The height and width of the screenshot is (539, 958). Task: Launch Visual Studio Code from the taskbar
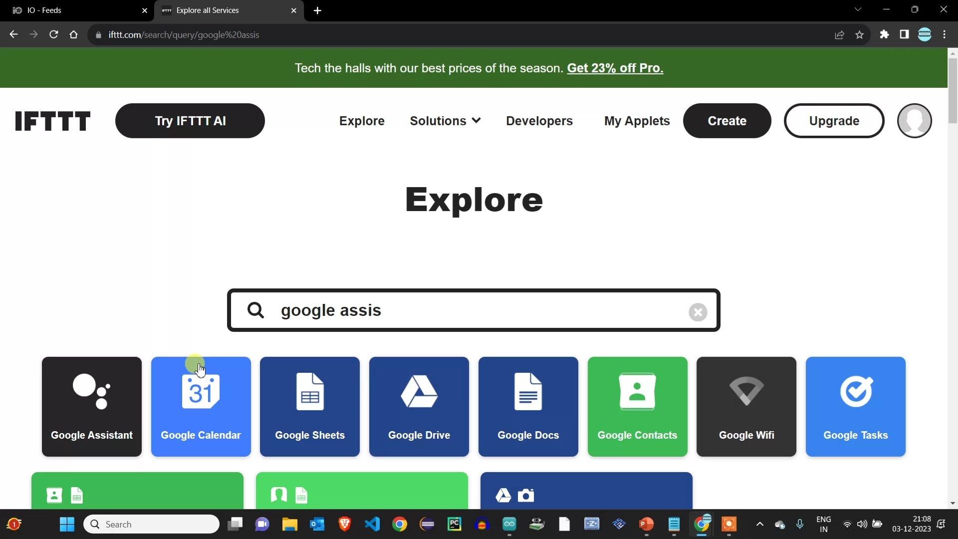pyautogui.click(x=372, y=524)
